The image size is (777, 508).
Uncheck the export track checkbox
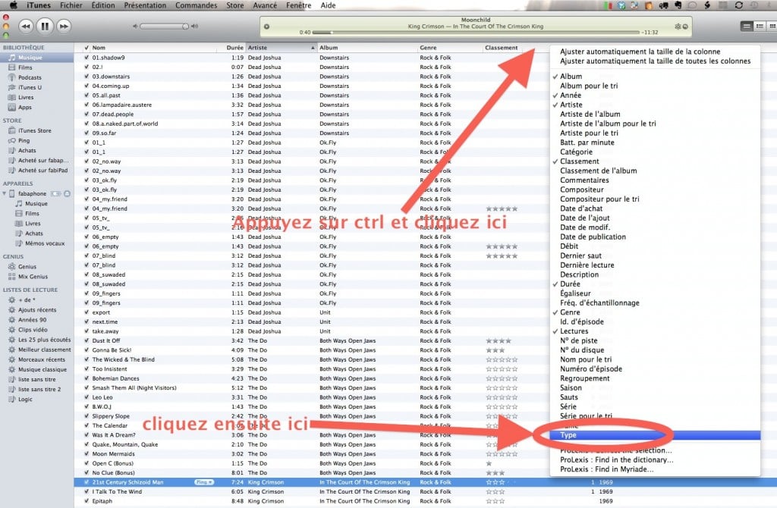87,312
